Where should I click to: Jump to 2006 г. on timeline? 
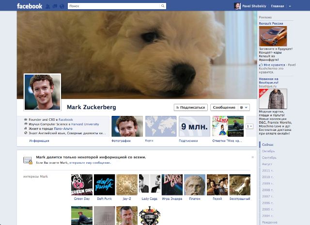click(x=268, y=203)
